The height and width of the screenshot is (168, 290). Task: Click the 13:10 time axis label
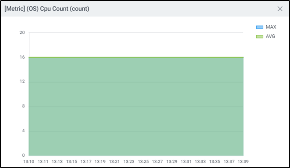[29, 161]
